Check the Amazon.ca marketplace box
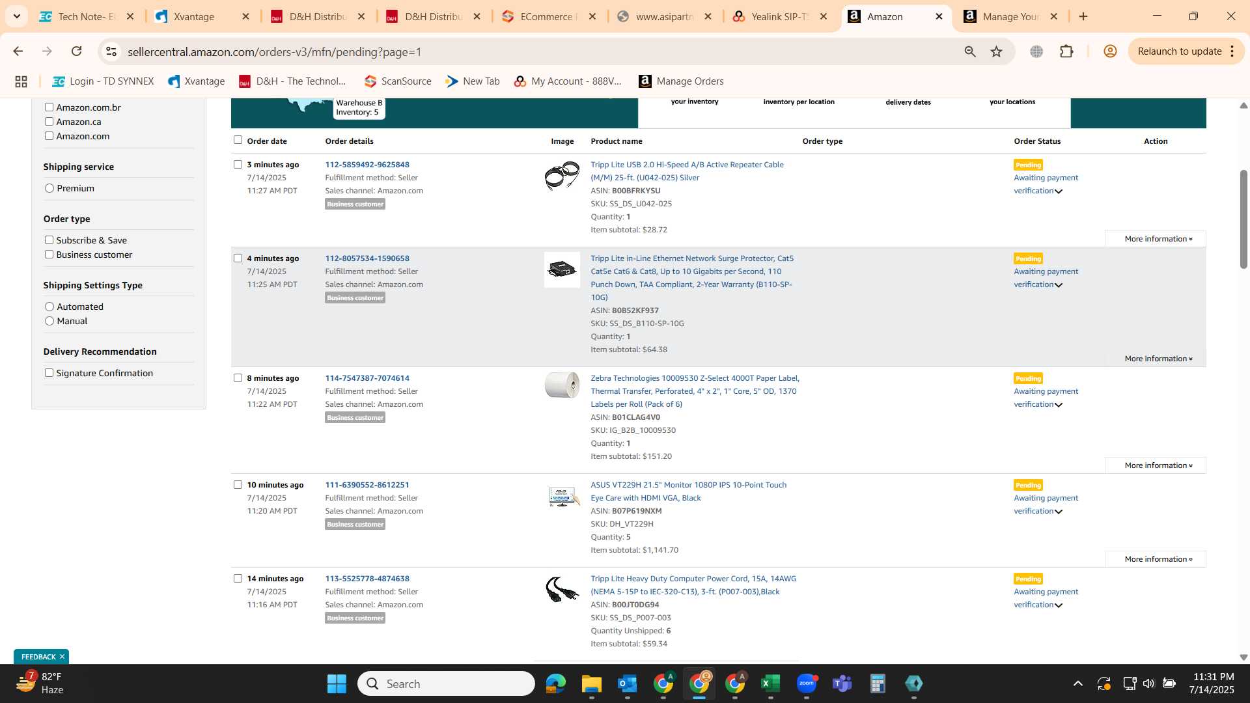This screenshot has width=1250, height=703. pos(49,122)
